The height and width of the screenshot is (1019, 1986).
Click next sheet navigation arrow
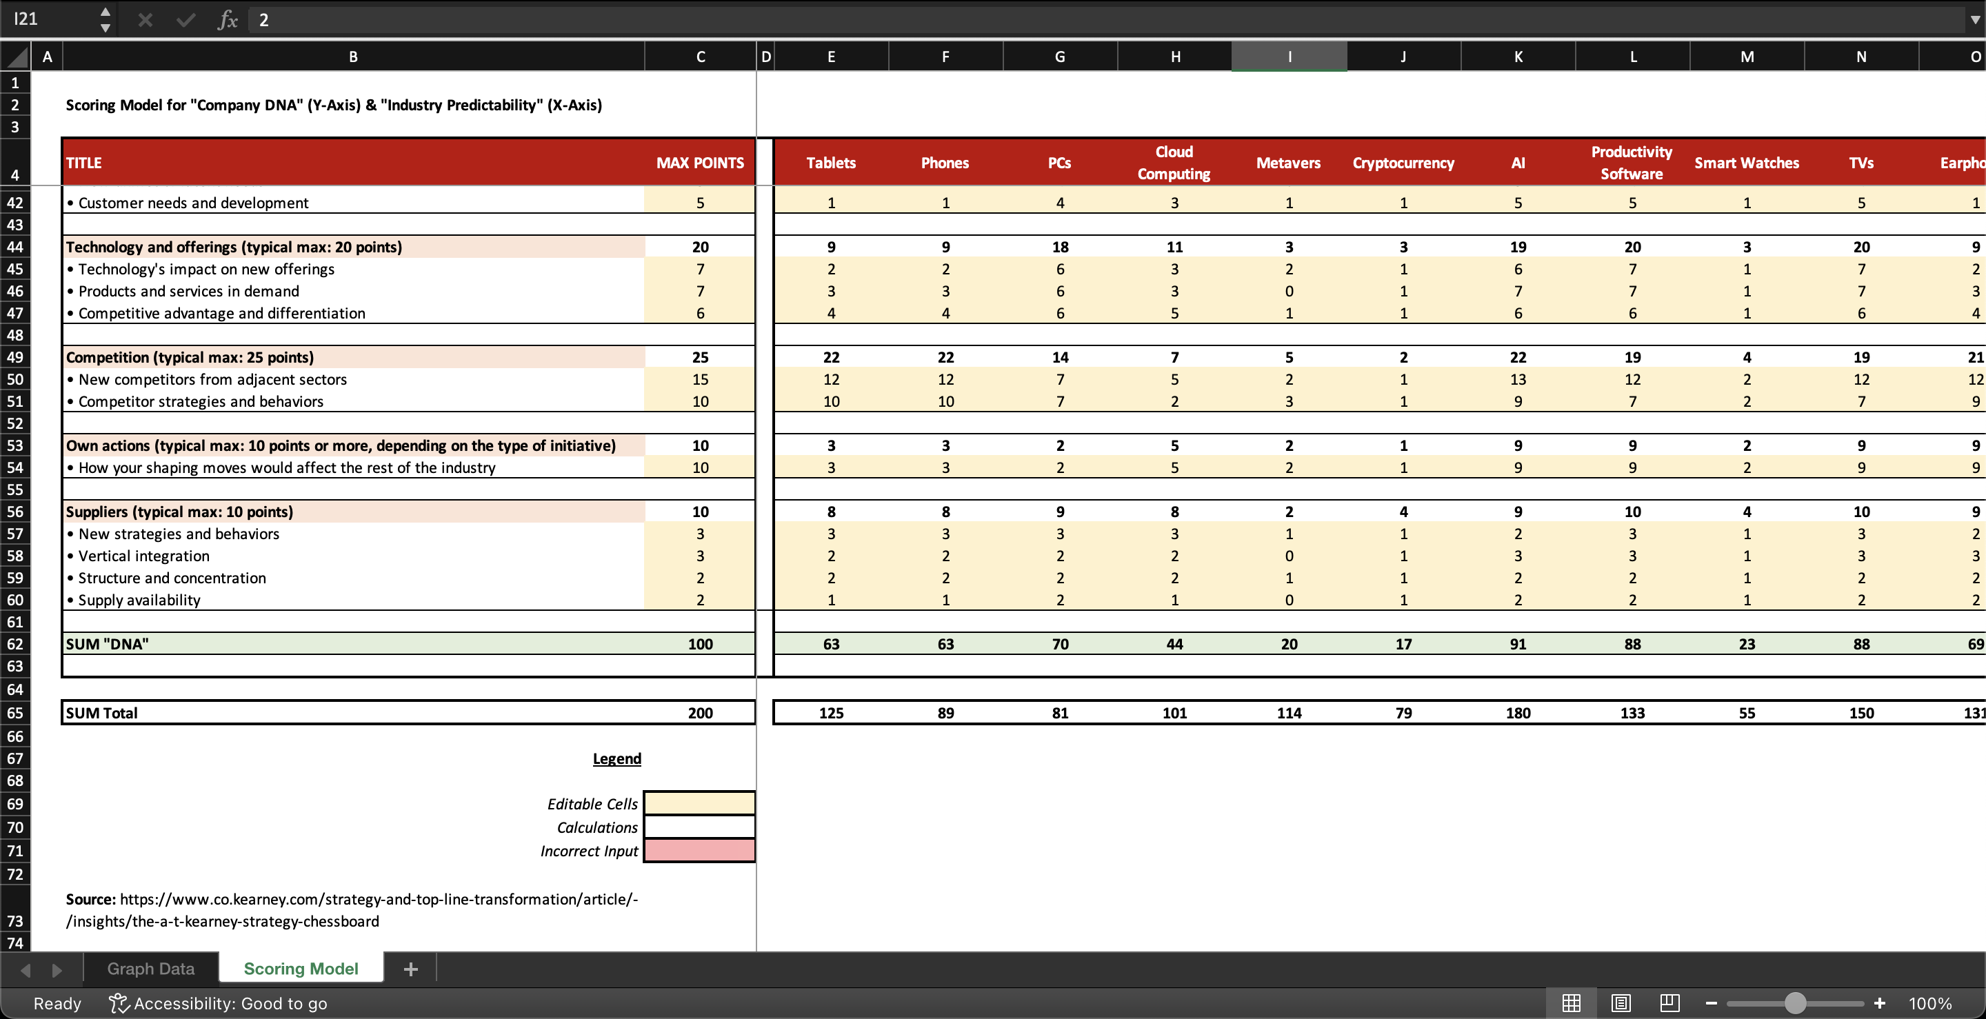(x=57, y=969)
